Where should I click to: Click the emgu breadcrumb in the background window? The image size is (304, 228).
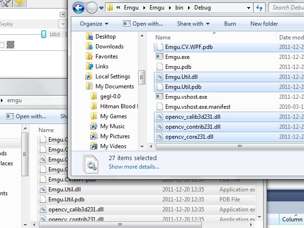point(14,100)
